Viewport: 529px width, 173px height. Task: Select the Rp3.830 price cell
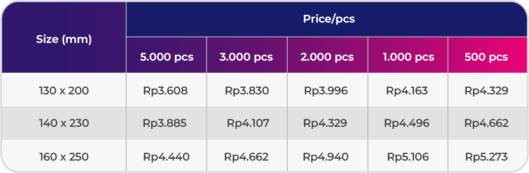pos(247,90)
